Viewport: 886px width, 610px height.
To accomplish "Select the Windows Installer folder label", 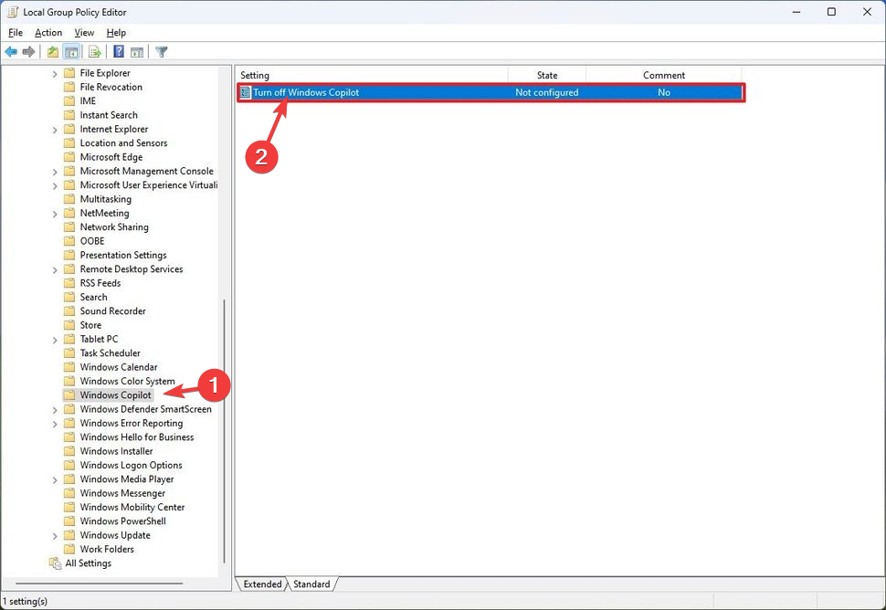I will (116, 451).
